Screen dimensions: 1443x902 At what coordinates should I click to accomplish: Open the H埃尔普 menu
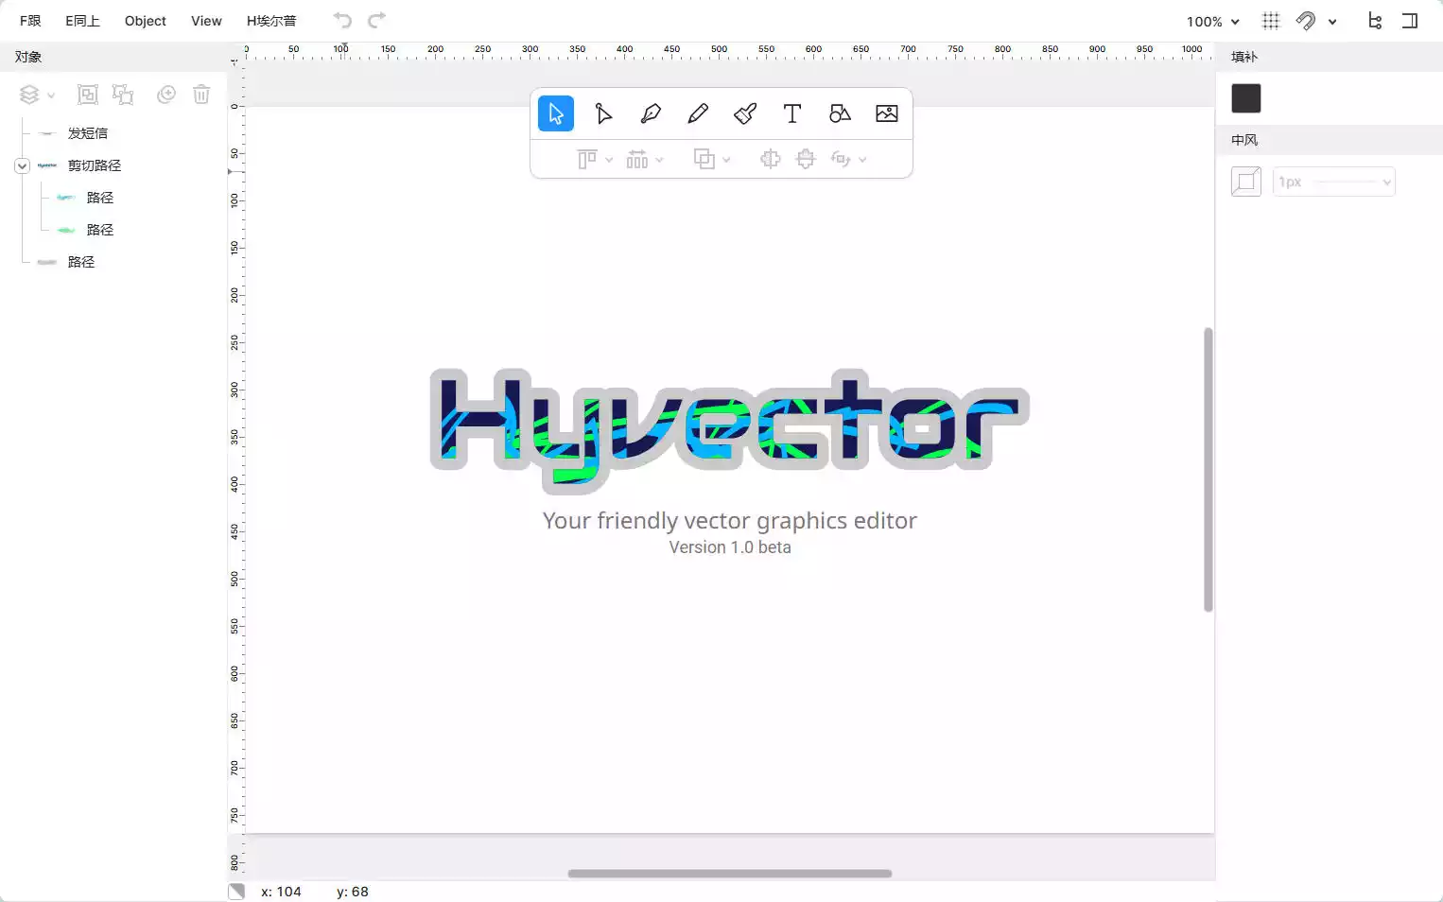pos(271,21)
